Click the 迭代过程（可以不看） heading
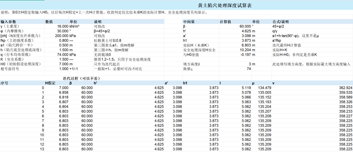This screenshot has width=353, height=152. 81,78
